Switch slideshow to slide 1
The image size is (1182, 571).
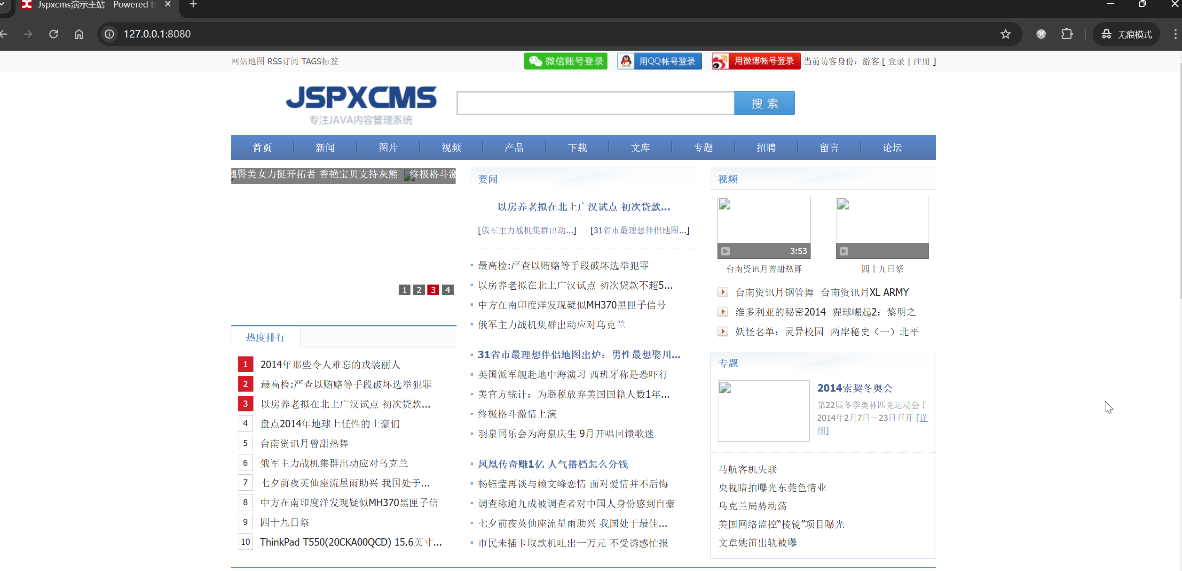tap(404, 290)
